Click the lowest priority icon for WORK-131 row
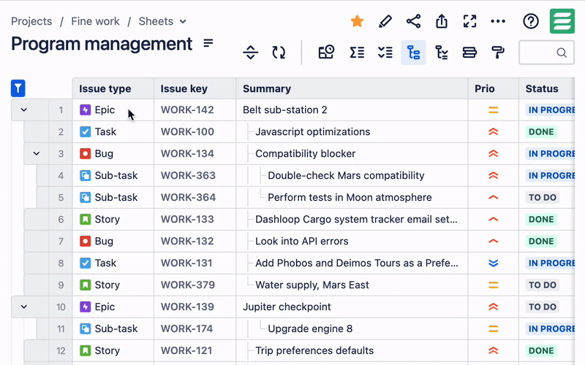The height and width of the screenshot is (365, 585). 493,264
